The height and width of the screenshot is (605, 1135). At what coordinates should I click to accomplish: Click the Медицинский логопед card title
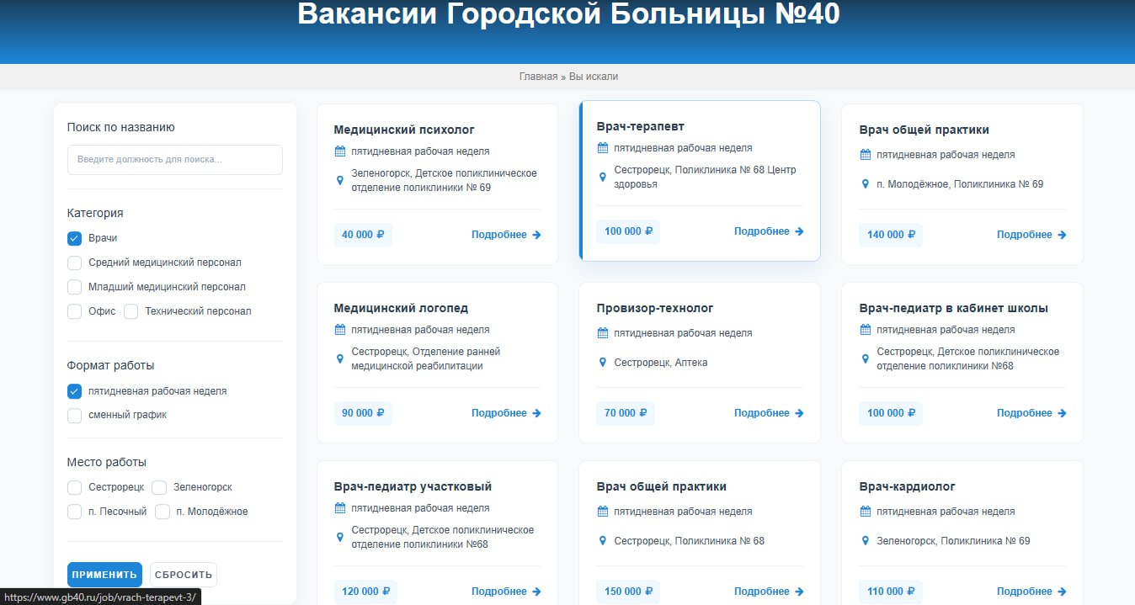coord(401,308)
